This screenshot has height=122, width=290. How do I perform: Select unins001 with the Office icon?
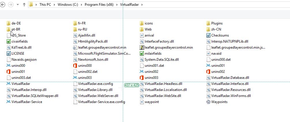pyautogui.click(x=16, y=72)
